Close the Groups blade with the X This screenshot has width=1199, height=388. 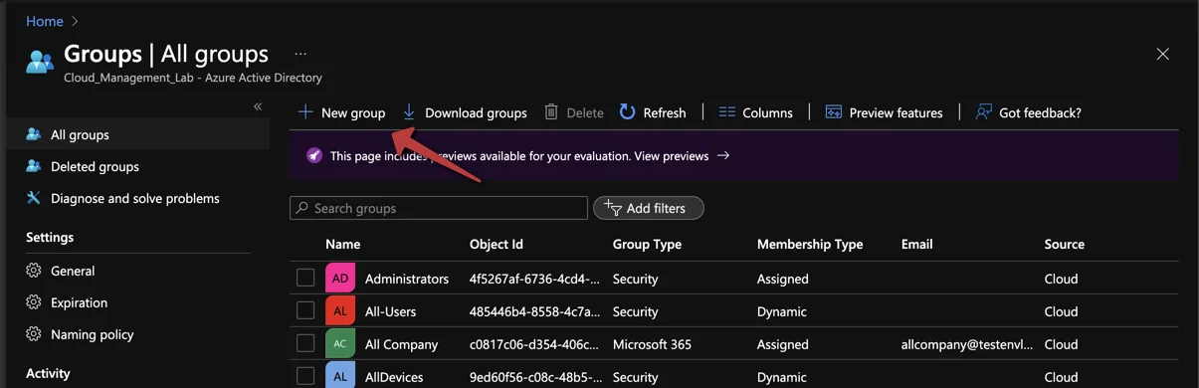coord(1162,54)
